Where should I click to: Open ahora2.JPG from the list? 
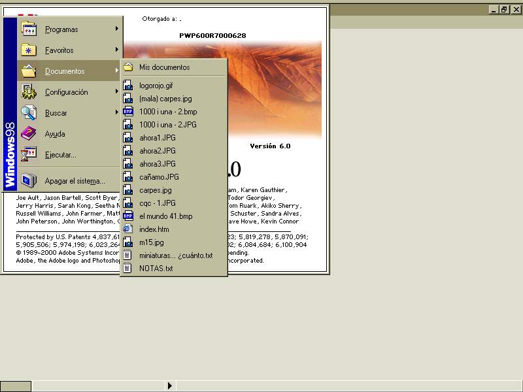[x=174, y=151]
